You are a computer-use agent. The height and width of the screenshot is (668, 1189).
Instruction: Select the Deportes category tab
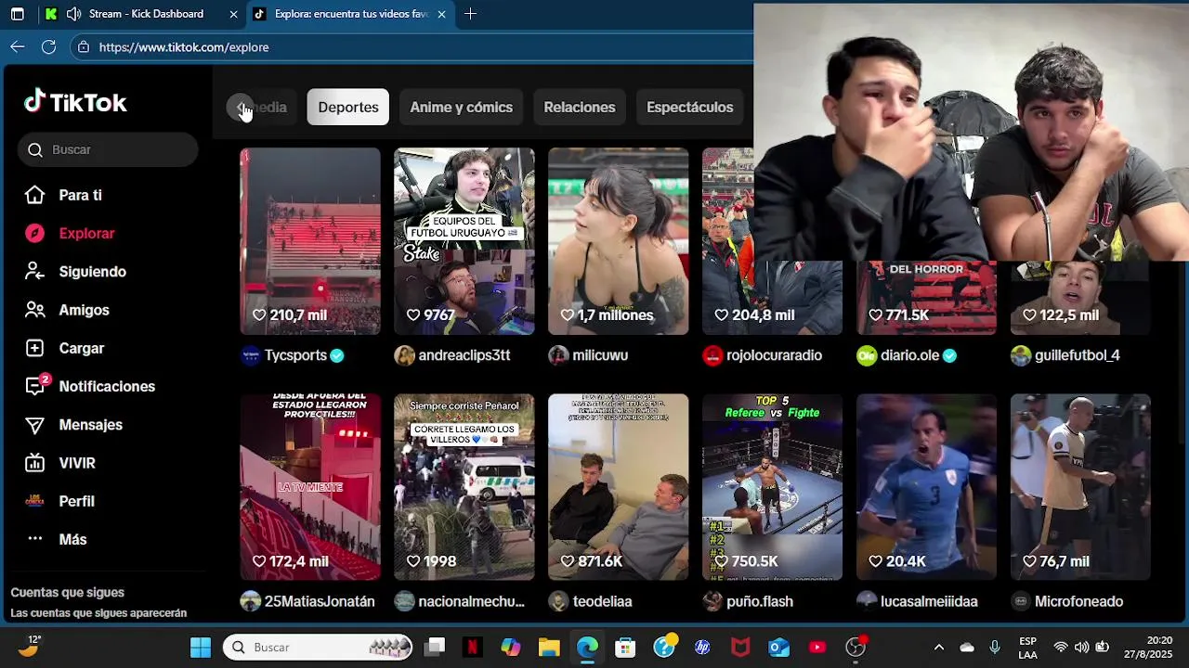pos(348,107)
